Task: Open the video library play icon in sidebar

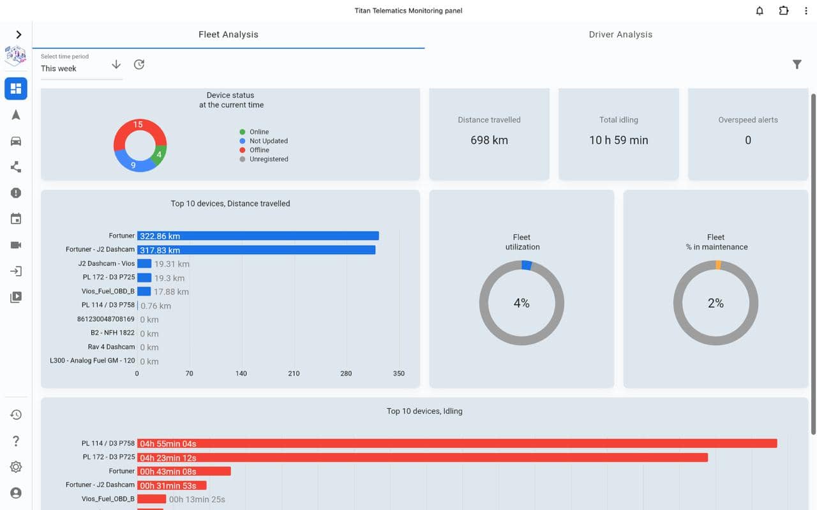Action: click(x=16, y=297)
